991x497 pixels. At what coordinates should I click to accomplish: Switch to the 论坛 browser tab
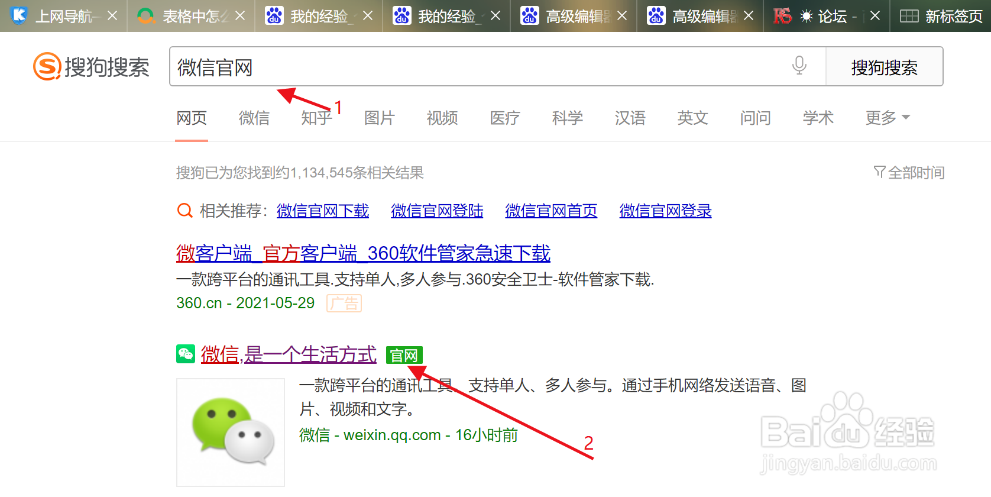tap(828, 16)
